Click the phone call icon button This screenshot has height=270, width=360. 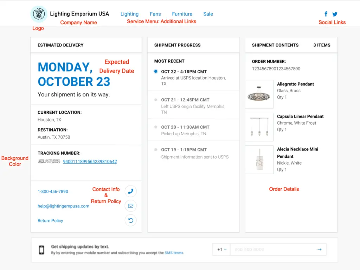point(131,191)
